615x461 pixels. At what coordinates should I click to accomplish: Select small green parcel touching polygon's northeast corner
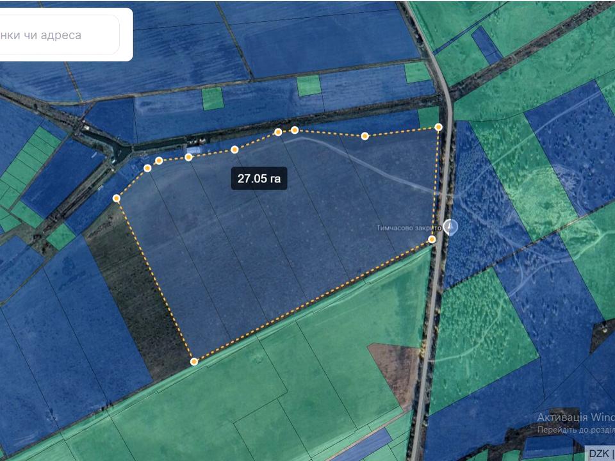(427, 117)
